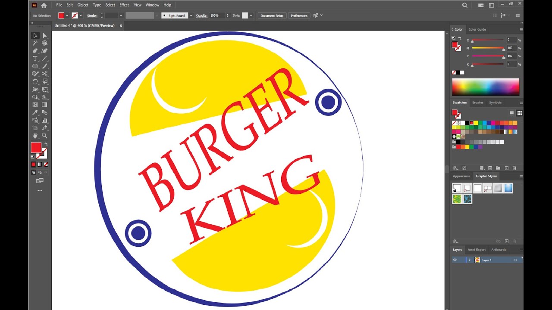552x310 pixels.
Task: Select the Curvature tool
Action: [x=44, y=51]
